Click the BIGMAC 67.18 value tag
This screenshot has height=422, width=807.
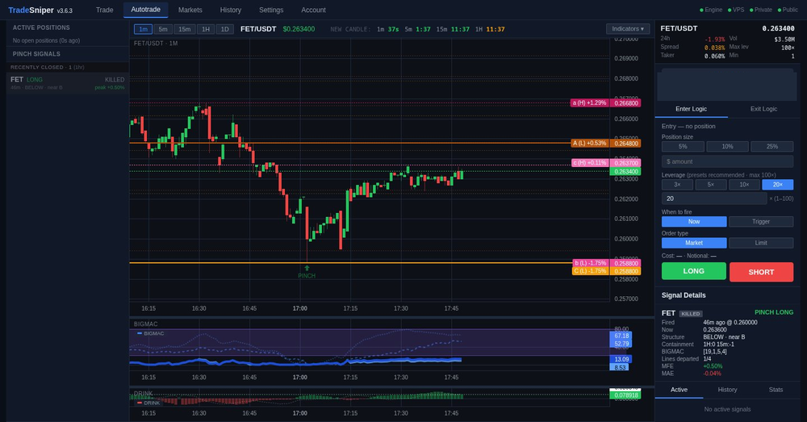(621, 336)
